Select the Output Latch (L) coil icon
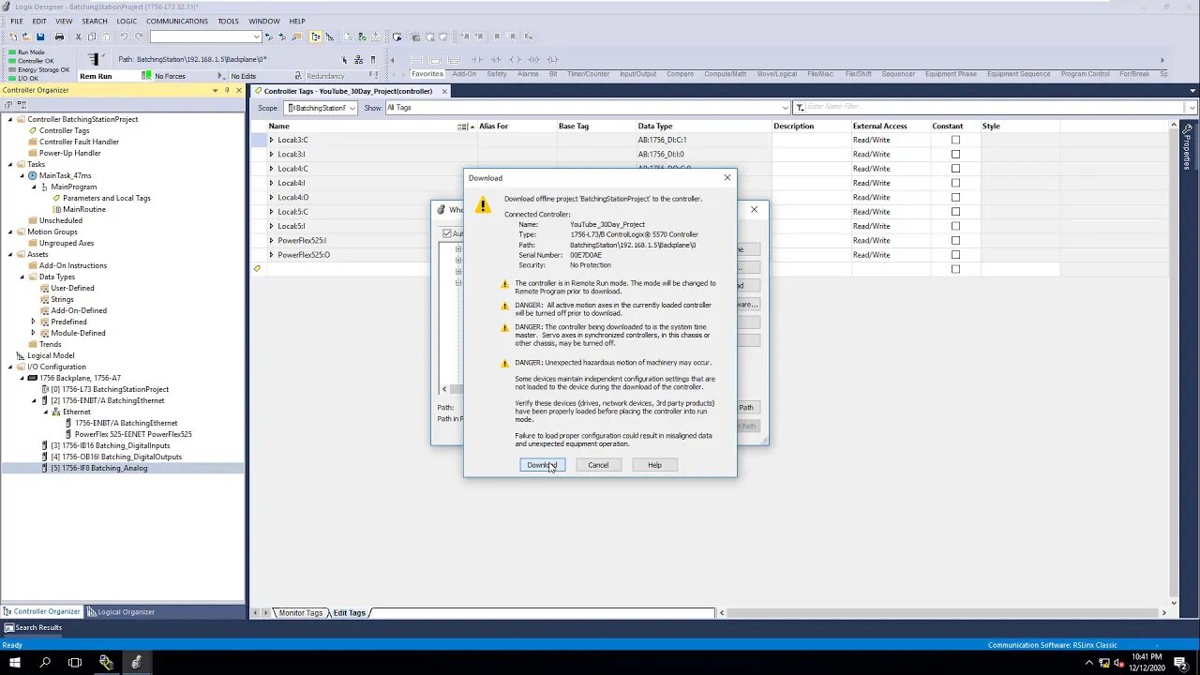The image size is (1200, 675). [x=552, y=60]
